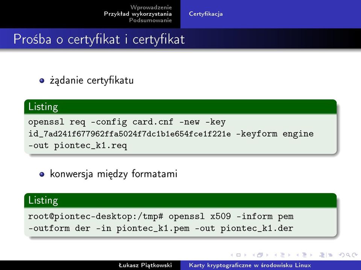This screenshot has width=361, height=270.
Task: Click the appendix icon right of divider
Action: (x=330, y=255)
